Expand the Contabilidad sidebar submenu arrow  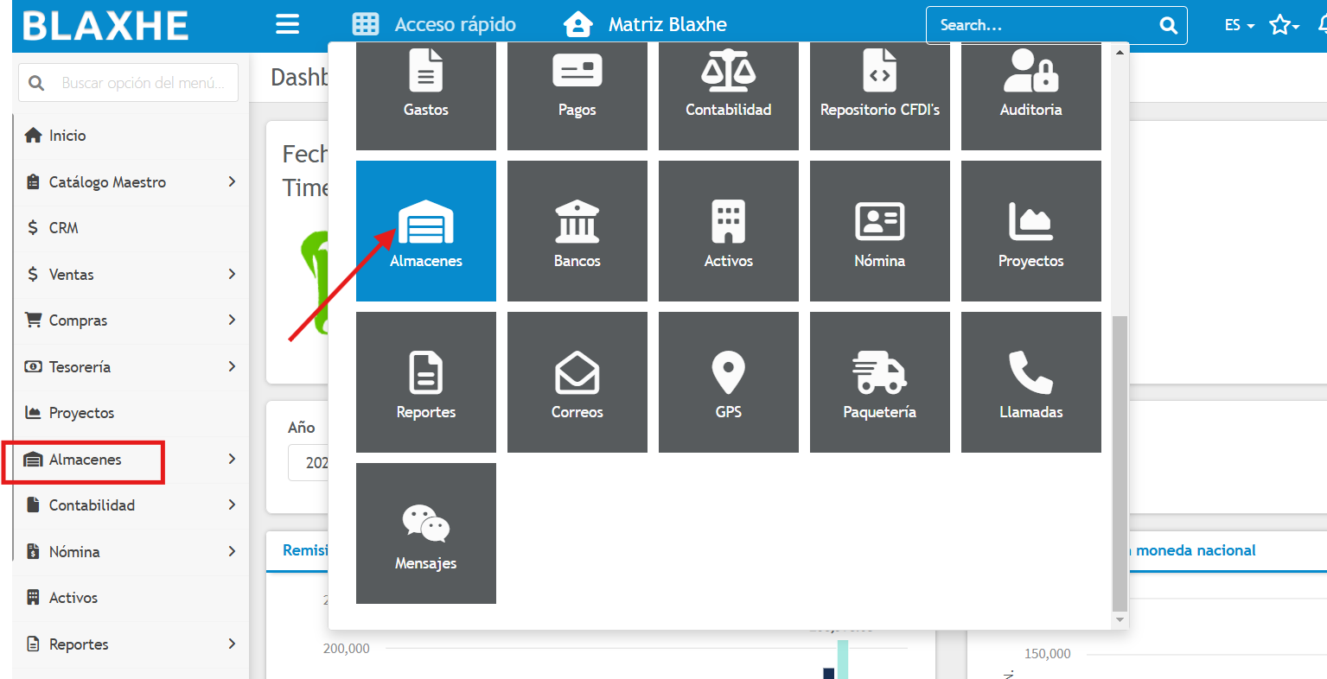pos(232,504)
